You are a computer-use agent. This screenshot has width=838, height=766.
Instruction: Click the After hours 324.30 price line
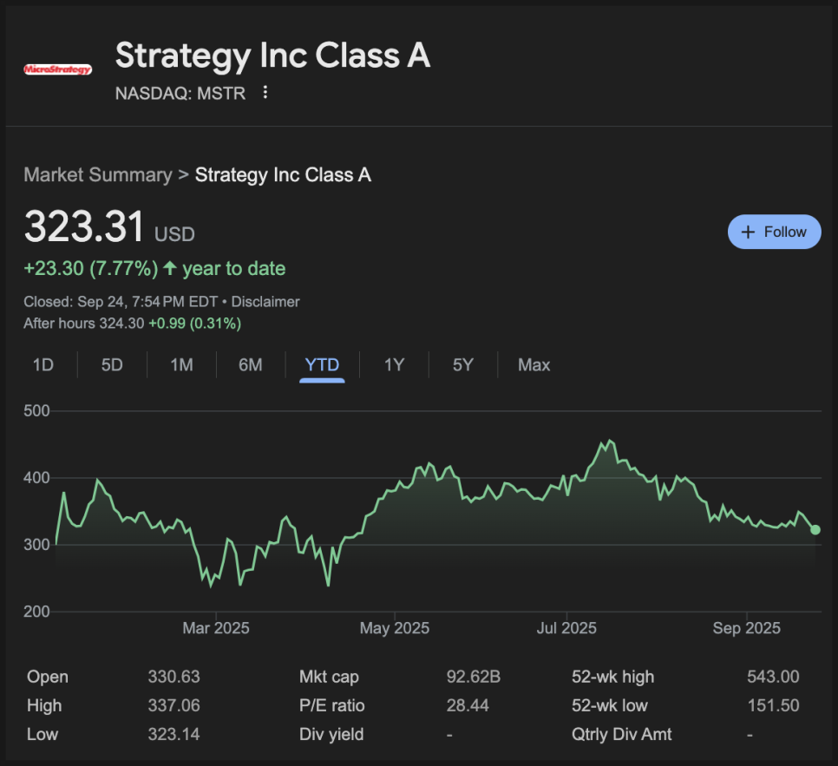pyautogui.click(x=133, y=324)
